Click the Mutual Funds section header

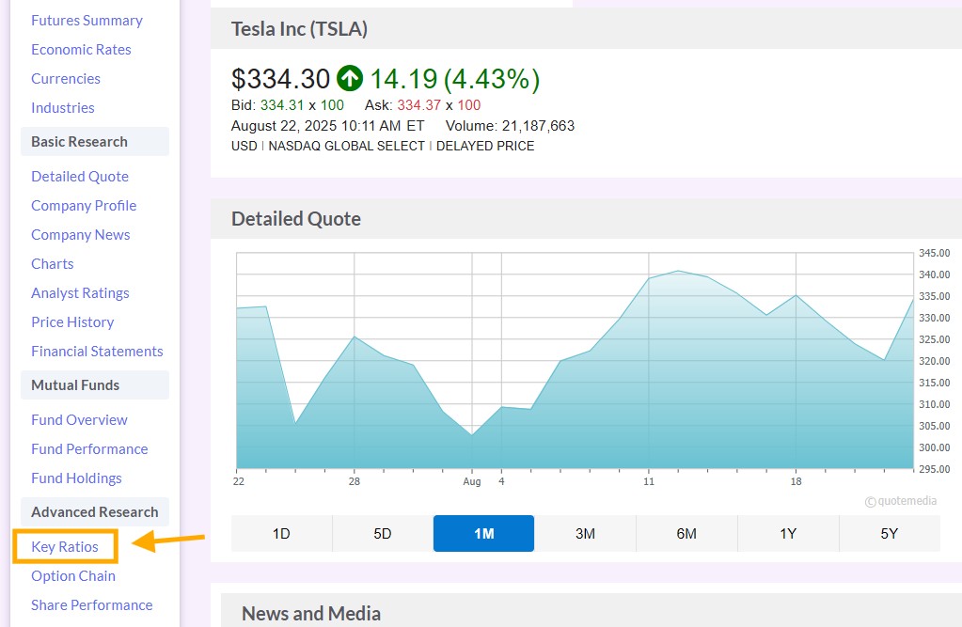point(95,385)
